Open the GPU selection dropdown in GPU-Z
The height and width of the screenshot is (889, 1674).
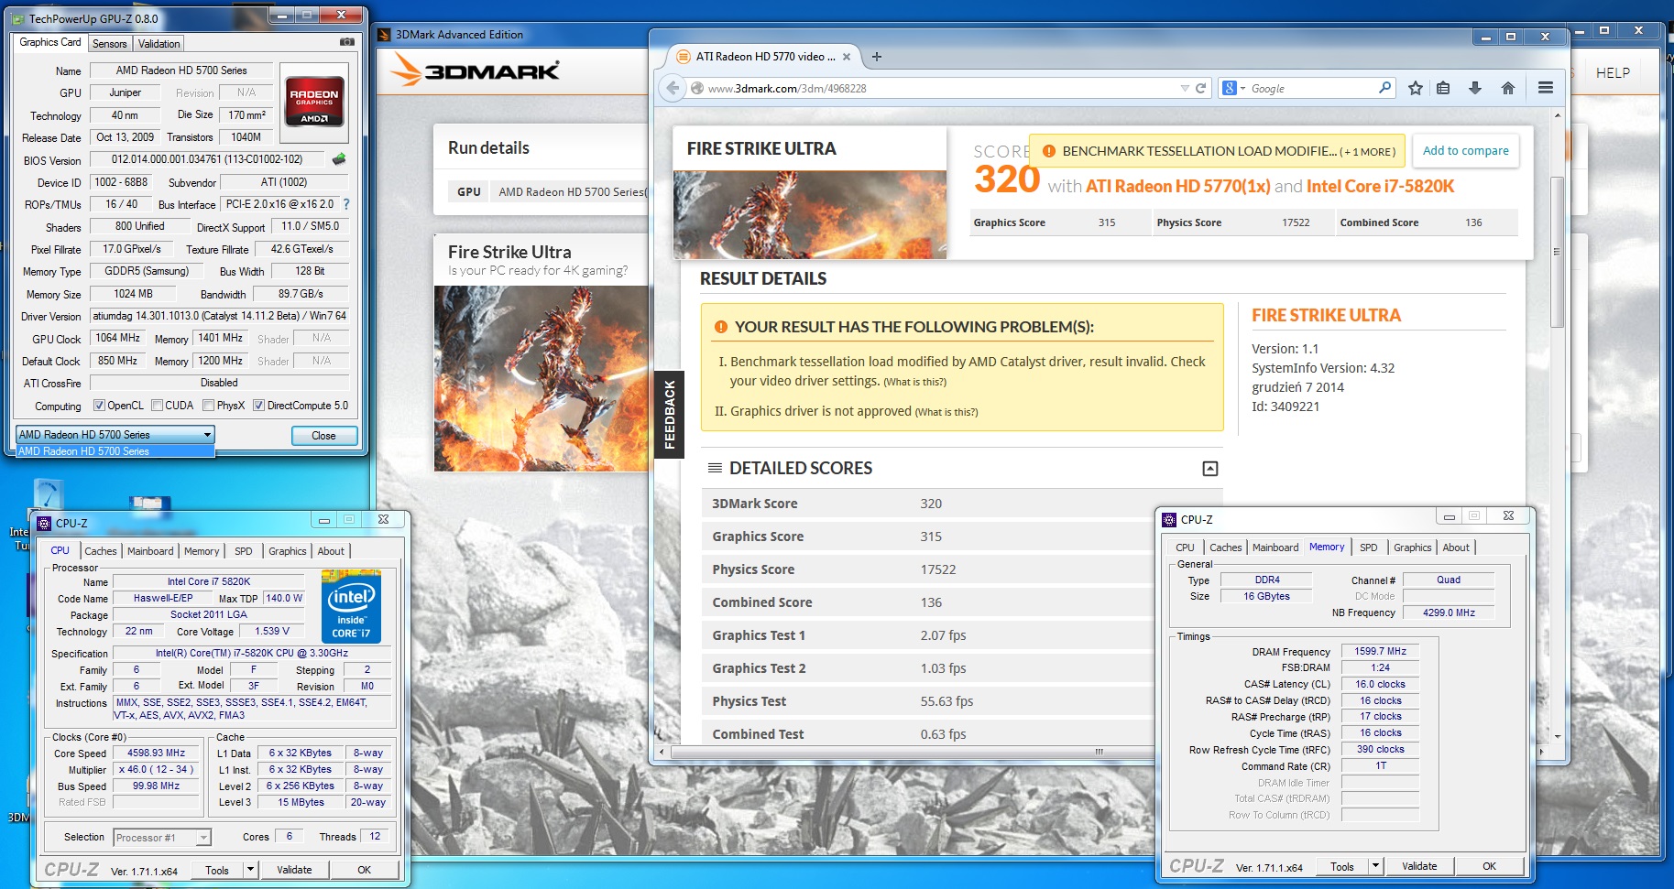(x=115, y=435)
